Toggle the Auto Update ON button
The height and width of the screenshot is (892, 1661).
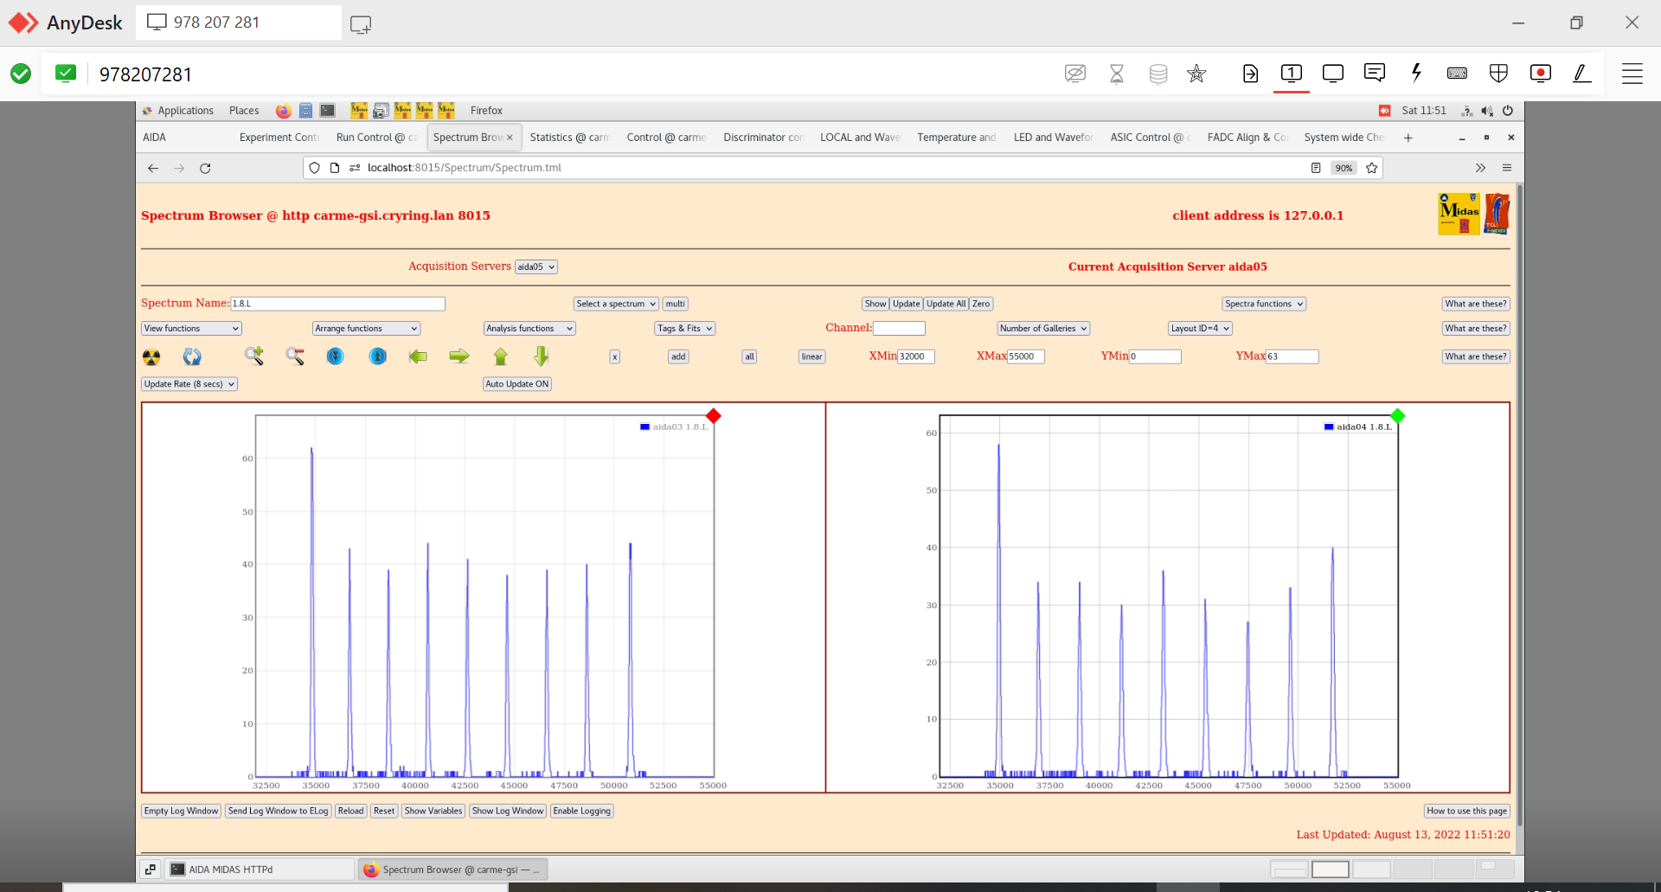(516, 384)
